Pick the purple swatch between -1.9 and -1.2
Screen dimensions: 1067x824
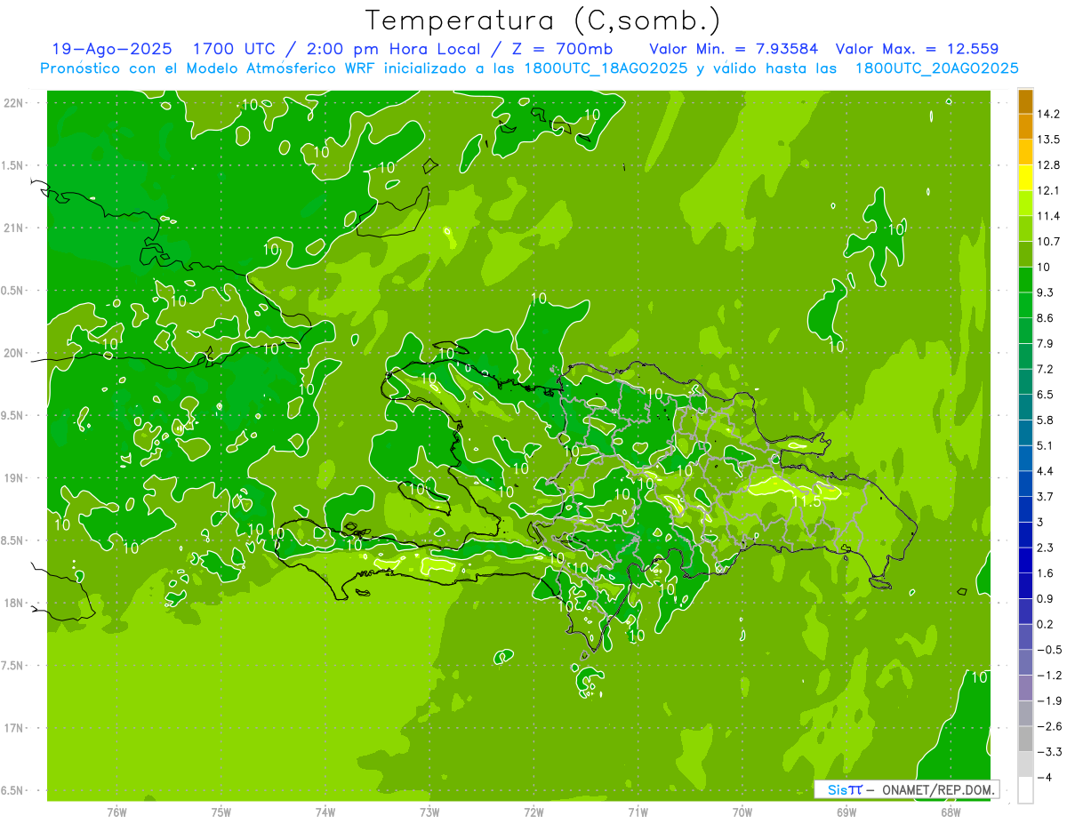[1025, 687]
